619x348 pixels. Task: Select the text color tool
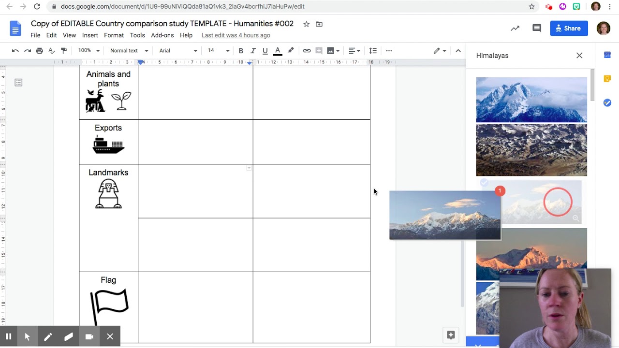point(277,51)
